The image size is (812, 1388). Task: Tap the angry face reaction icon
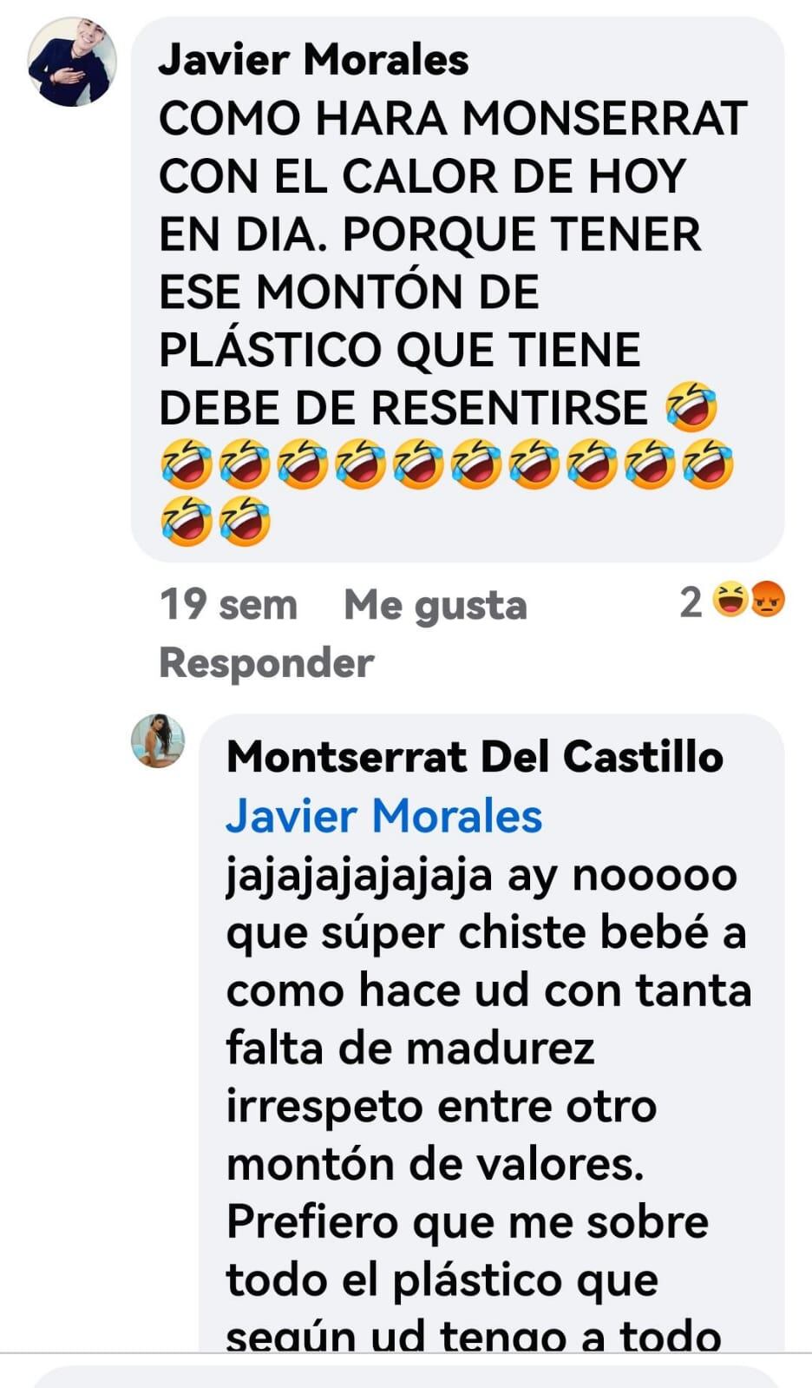click(x=768, y=599)
